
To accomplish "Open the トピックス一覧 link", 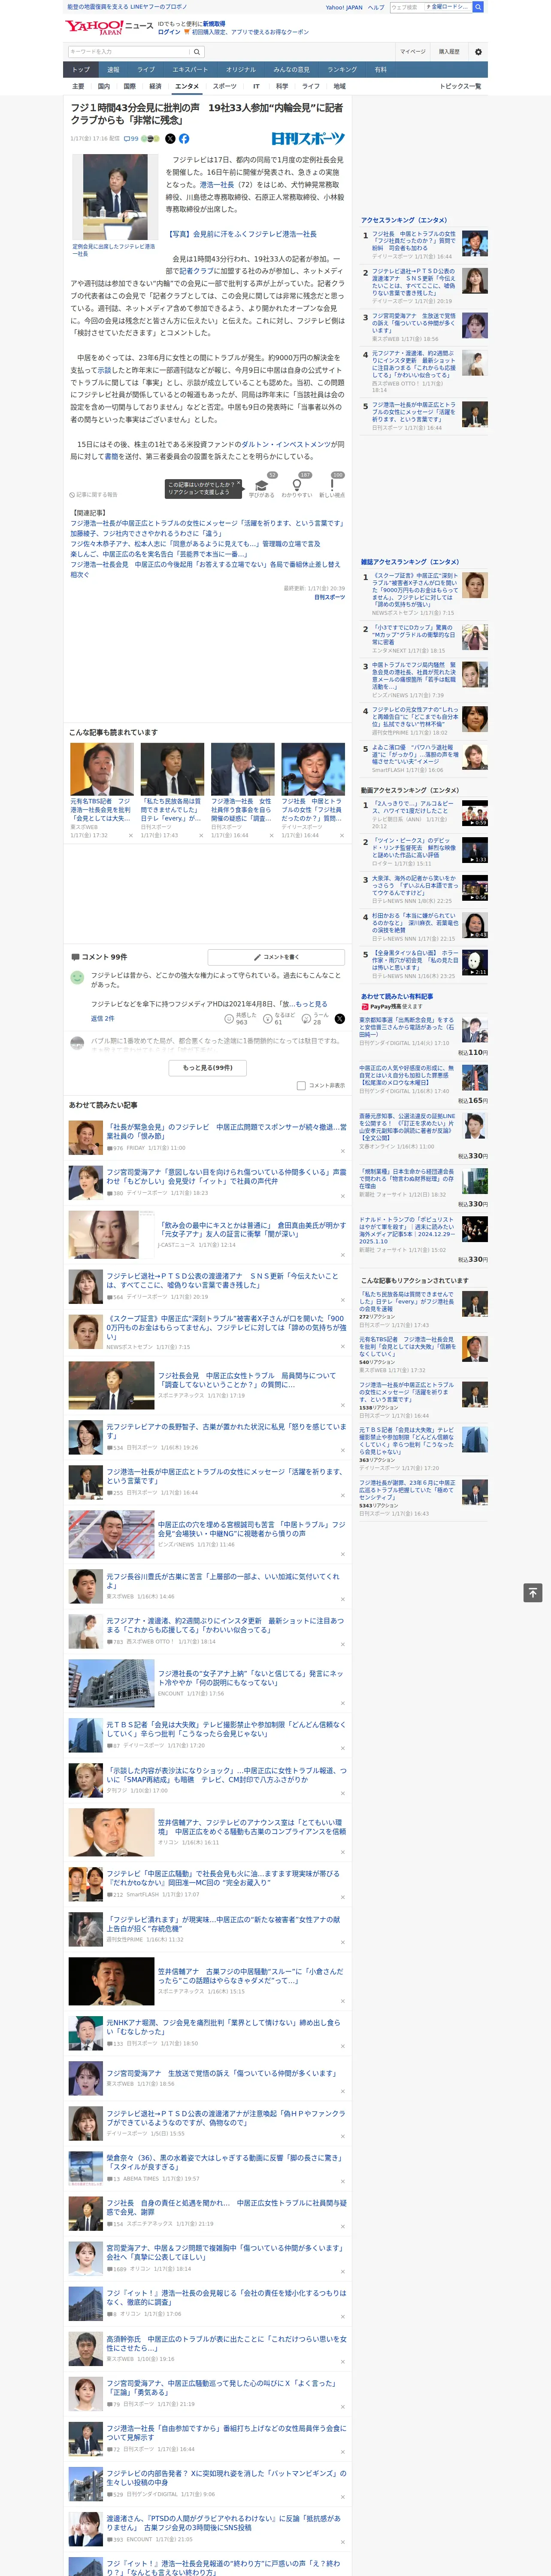I will pyautogui.click(x=460, y=86).
